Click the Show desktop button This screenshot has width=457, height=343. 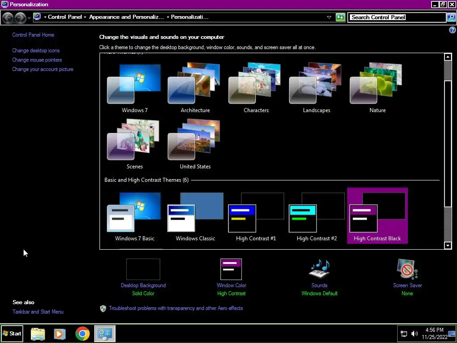(452, 333)
